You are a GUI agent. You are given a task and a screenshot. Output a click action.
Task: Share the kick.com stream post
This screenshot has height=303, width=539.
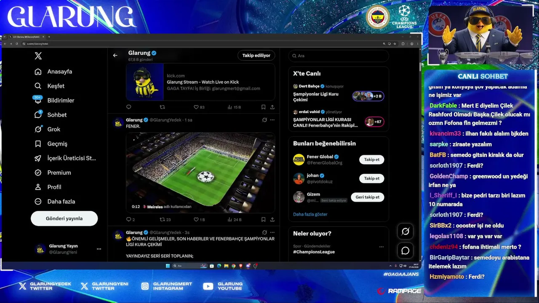tap(272, 107)
